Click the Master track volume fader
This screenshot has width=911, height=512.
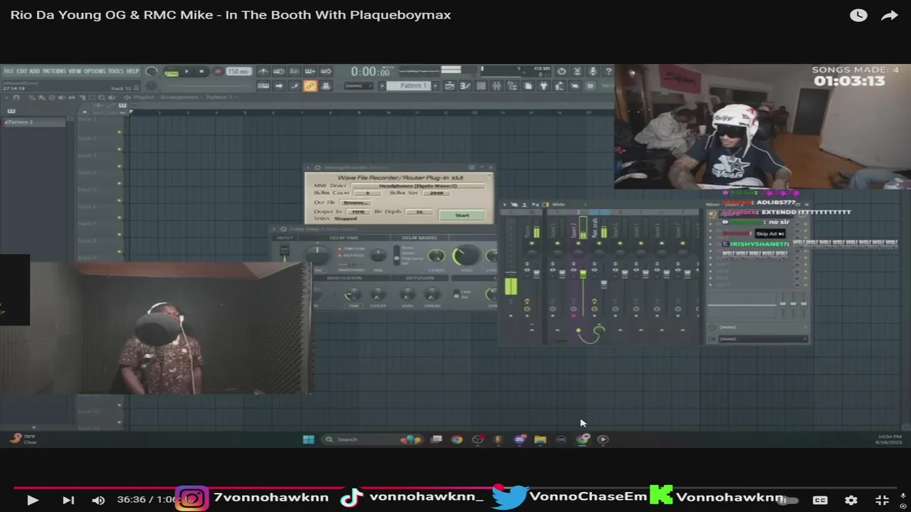pyautogui.click(x=537, y=274)
